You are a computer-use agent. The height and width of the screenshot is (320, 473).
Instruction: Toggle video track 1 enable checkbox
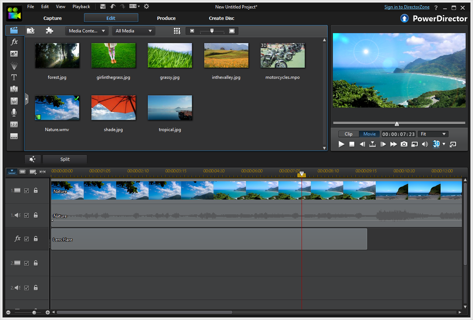[27, 191]
